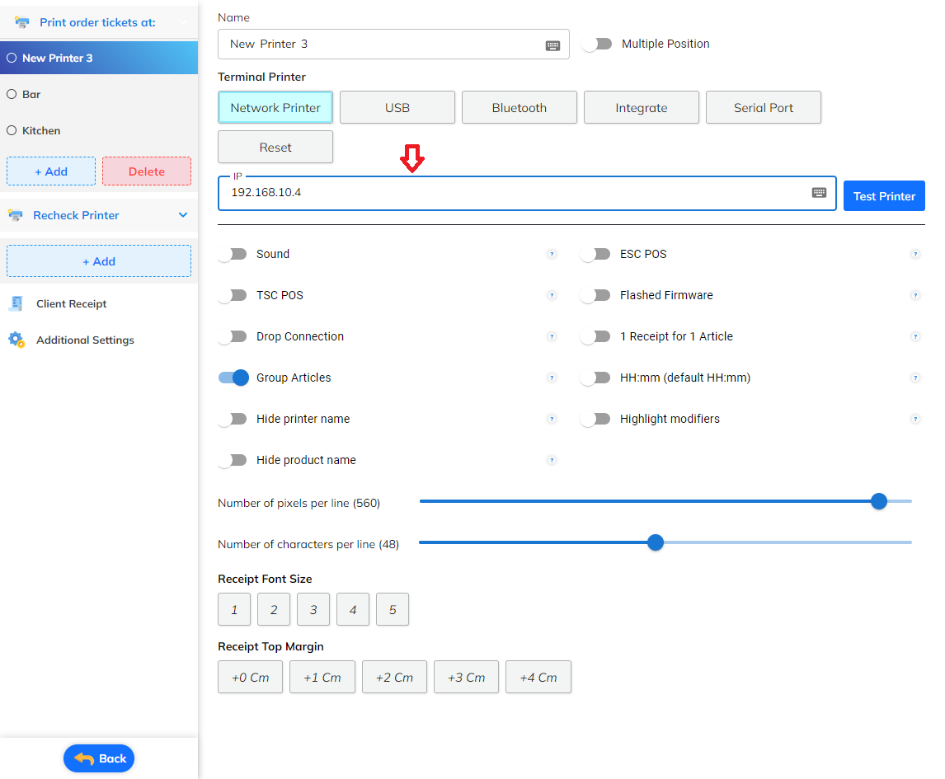This screenshot has height=779, width=945.
Task: Choose Serial Port connection type
Action: point(764,107)
